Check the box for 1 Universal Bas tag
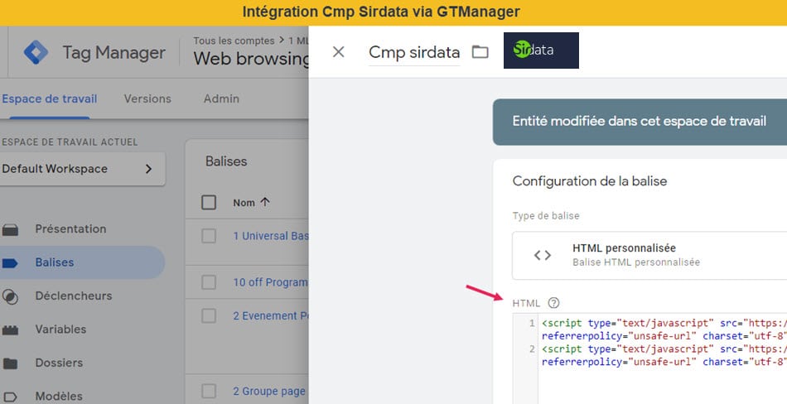The image size is (787, 404). click(x=208, y=236)
